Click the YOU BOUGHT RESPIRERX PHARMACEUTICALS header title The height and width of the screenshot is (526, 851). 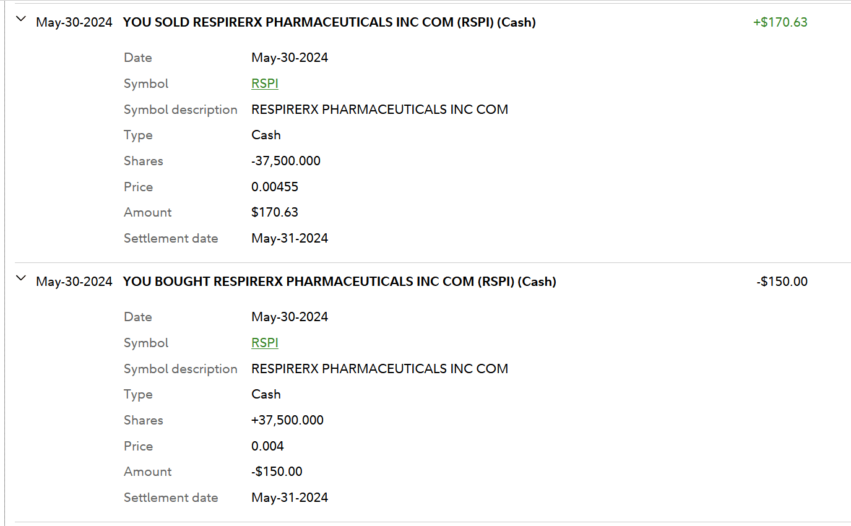(x=339, y=282)
